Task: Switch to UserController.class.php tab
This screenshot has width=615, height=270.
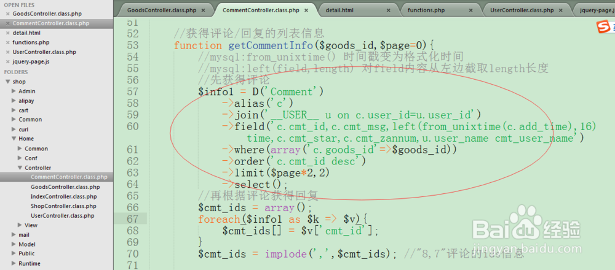Action: click(522, 10)
